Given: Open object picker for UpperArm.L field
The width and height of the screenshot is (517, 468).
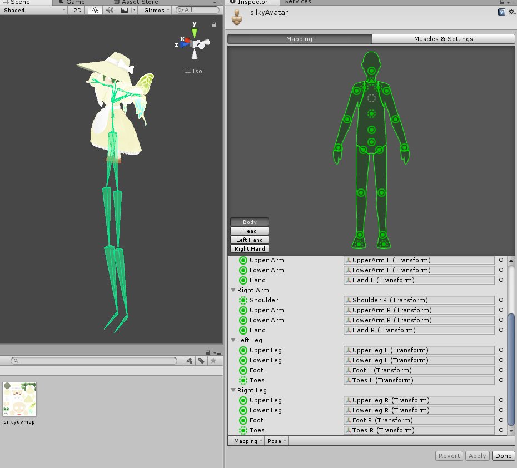Looking at the screenshot, I should click(x=501, y=260).
